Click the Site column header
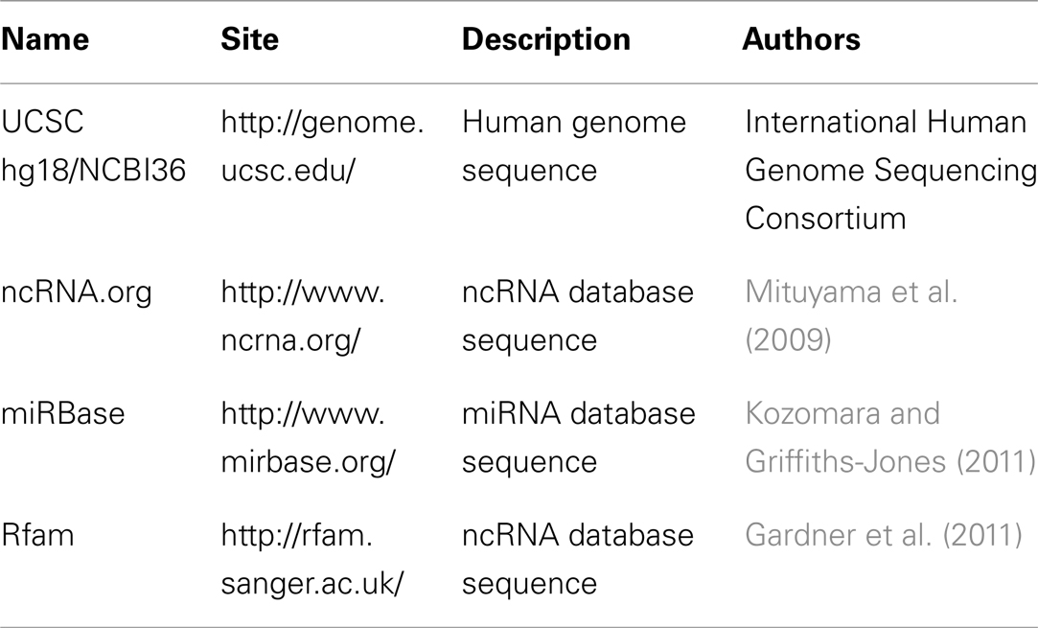 [249, 39]
